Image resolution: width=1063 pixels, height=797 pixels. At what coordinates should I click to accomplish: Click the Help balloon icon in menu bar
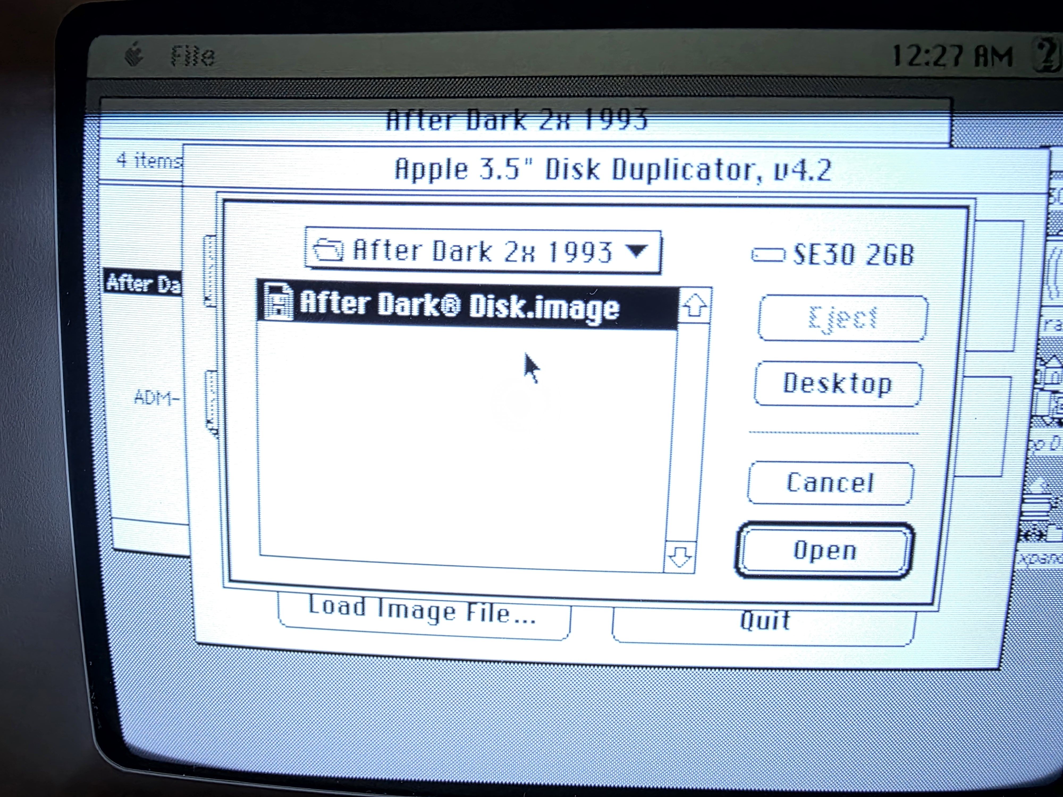tap(1048, 55)
